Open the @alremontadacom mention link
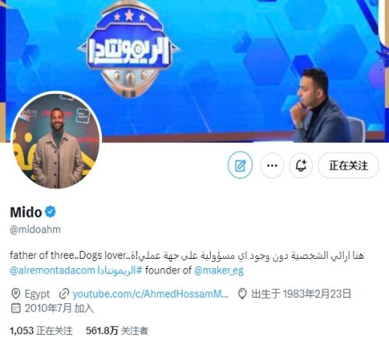 pyautogui.click(x=53, y=270)
